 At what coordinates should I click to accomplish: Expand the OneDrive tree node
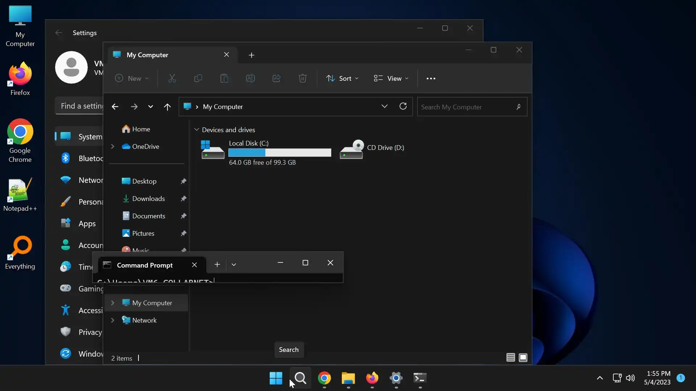coord(113,147)
